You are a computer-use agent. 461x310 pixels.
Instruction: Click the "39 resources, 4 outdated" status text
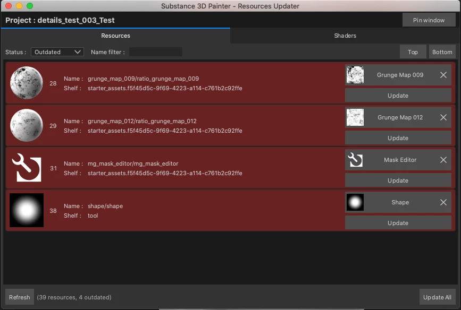point(74,297)
